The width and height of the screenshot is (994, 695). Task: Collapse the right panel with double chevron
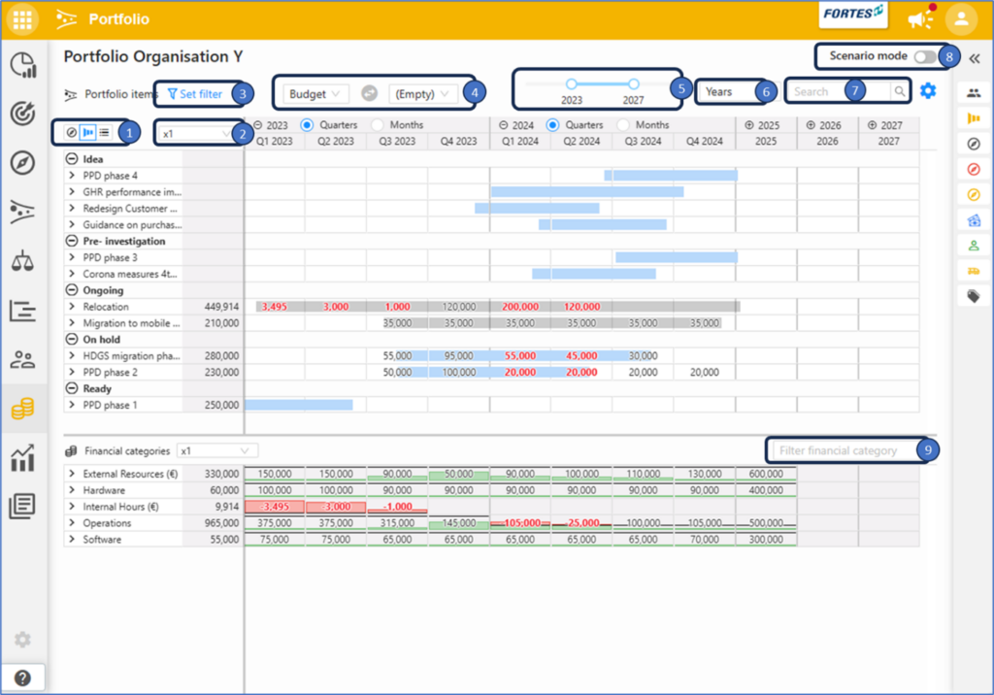[975, 58]
